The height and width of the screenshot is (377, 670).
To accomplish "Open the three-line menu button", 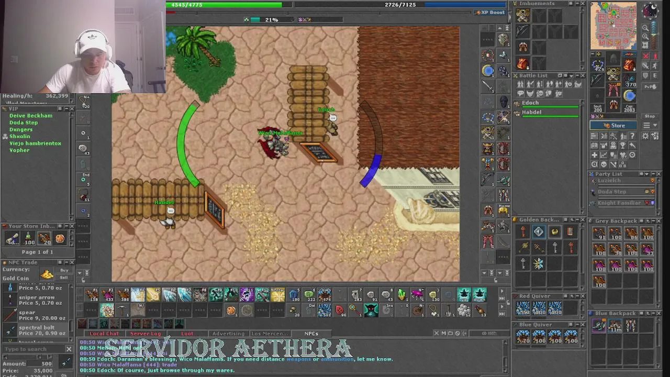I will pyautogui.click(x=646, y=126).
